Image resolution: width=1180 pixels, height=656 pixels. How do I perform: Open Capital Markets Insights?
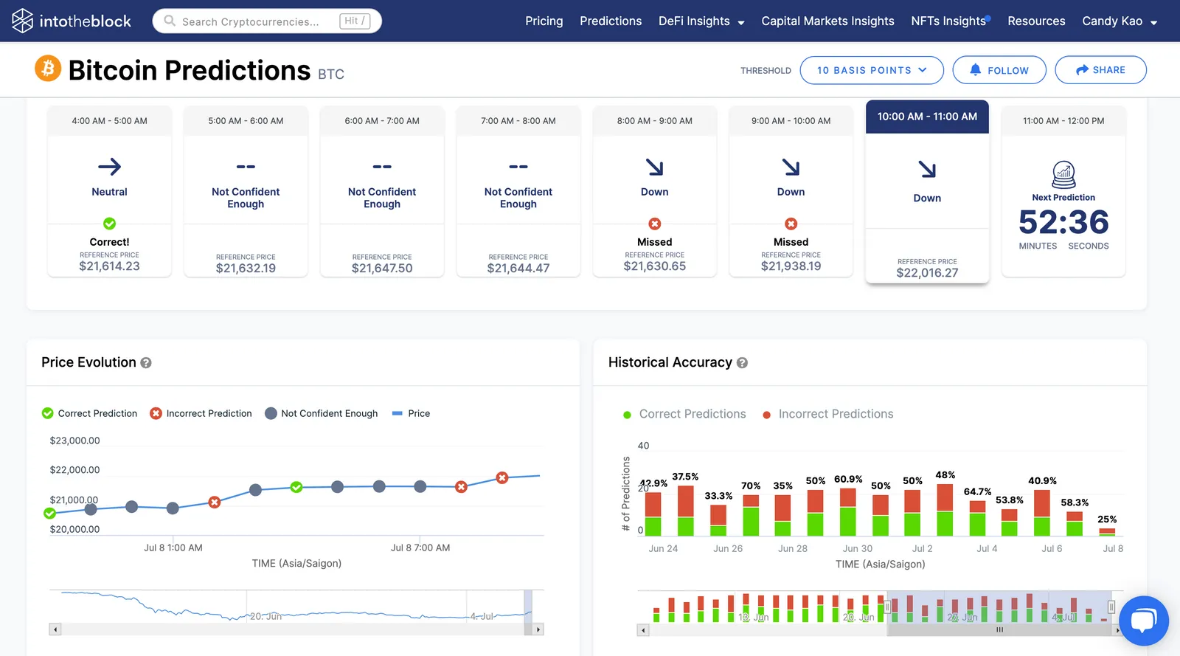pos(827,21)
